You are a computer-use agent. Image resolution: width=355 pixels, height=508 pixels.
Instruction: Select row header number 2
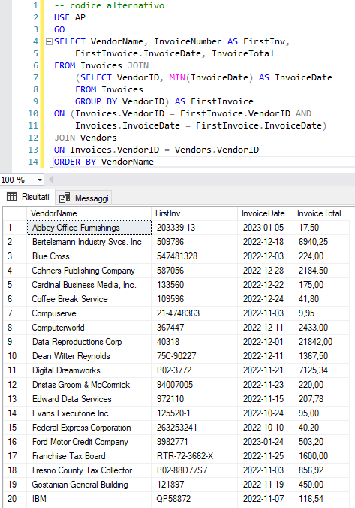[x=15, y=242]
